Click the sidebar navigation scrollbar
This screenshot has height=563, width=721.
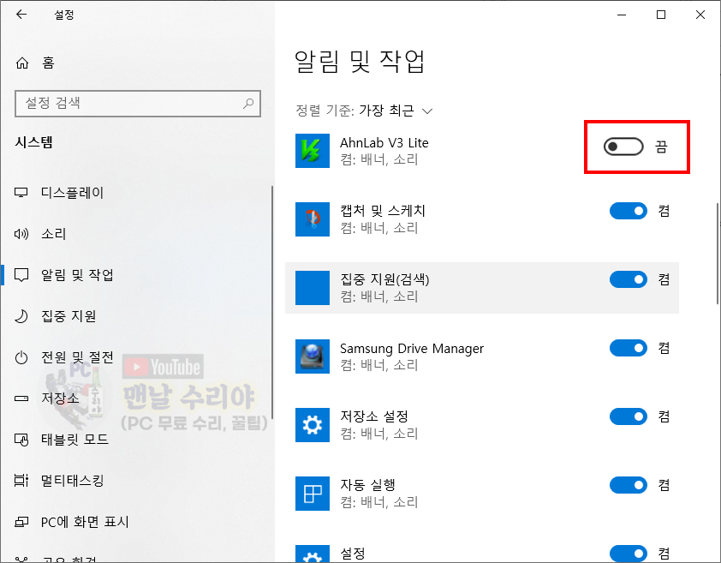click(272, 302)
